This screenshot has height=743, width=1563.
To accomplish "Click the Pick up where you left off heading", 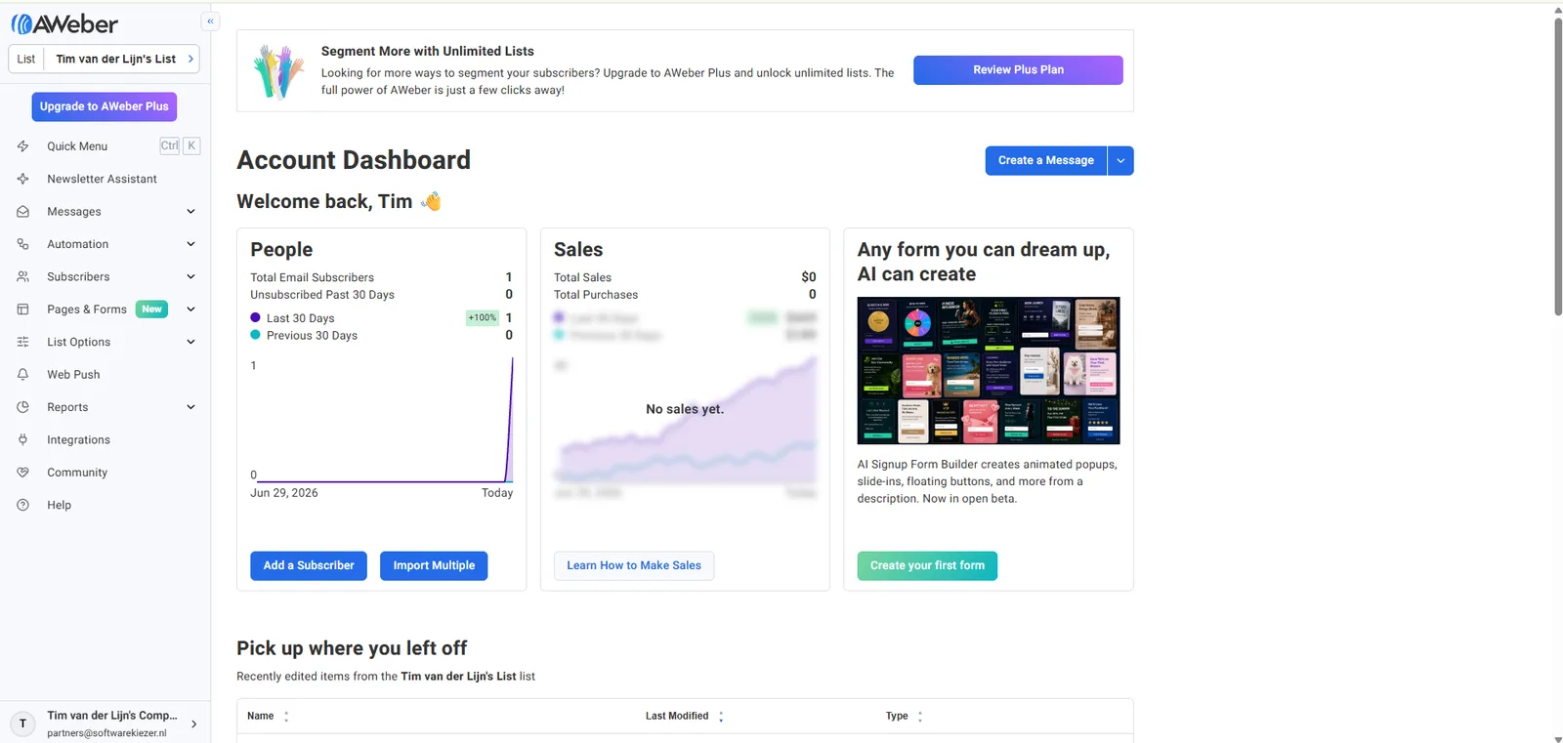I will pyautogui.click(x=352, y=648).
